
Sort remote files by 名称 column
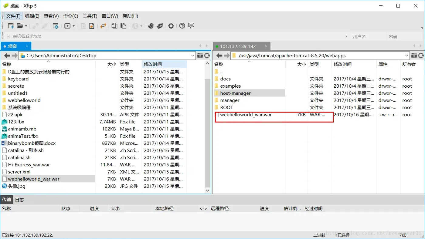click(249, 64)
